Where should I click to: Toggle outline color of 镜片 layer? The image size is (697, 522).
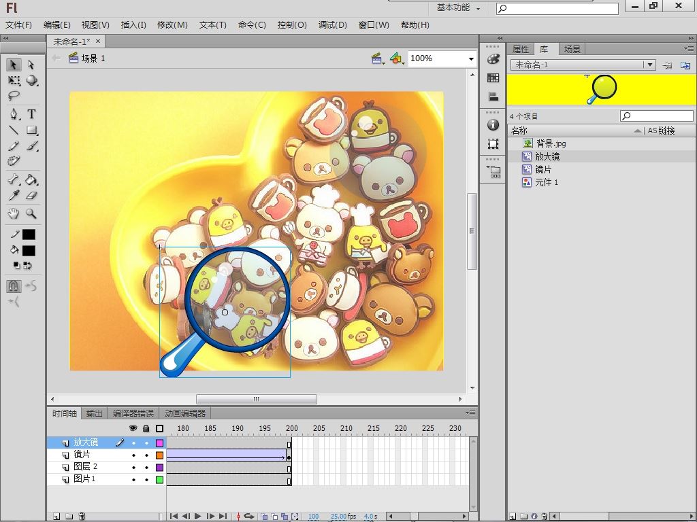click(159, 455)
